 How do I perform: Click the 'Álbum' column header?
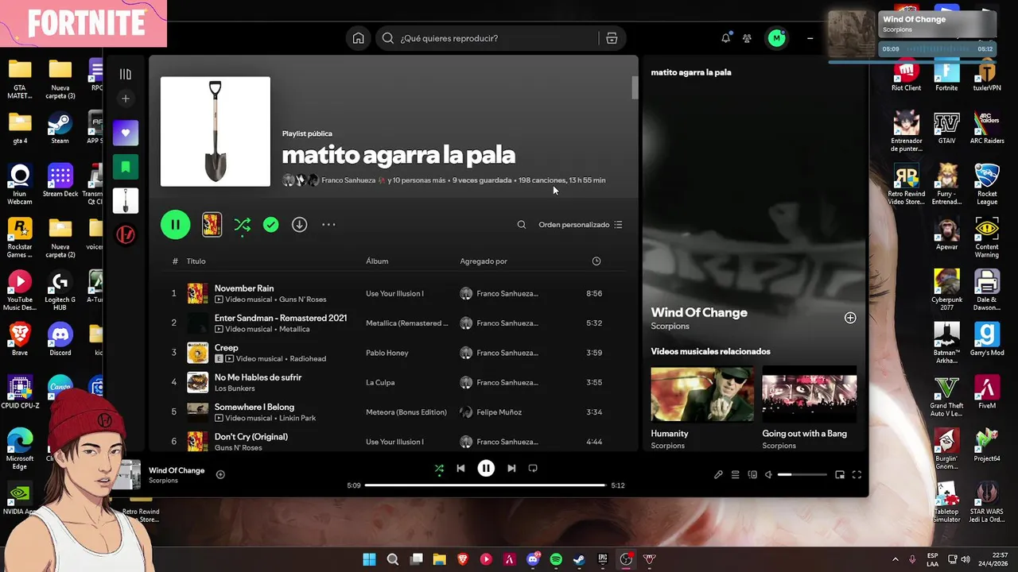click(x=377, y=261)
